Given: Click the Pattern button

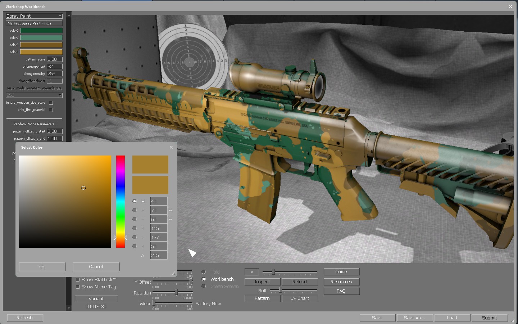Looking at the screenshot, I should point(263,298).
